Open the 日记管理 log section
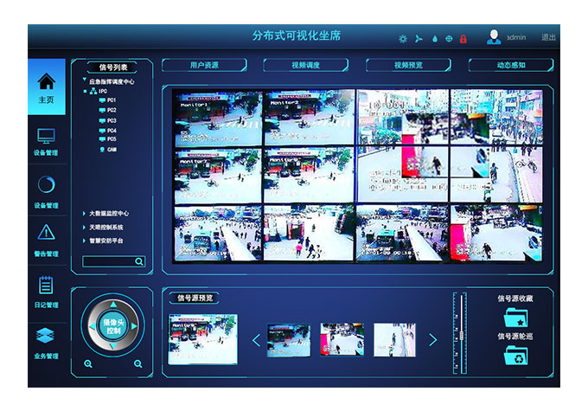588x411 pixels. (47, 292)
